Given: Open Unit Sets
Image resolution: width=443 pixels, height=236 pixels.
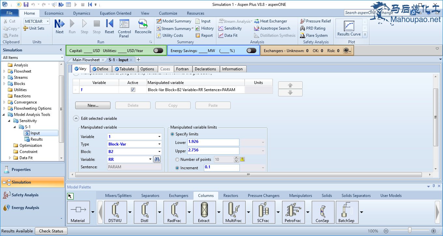Looking at the screenshot, I should (34, 28).
